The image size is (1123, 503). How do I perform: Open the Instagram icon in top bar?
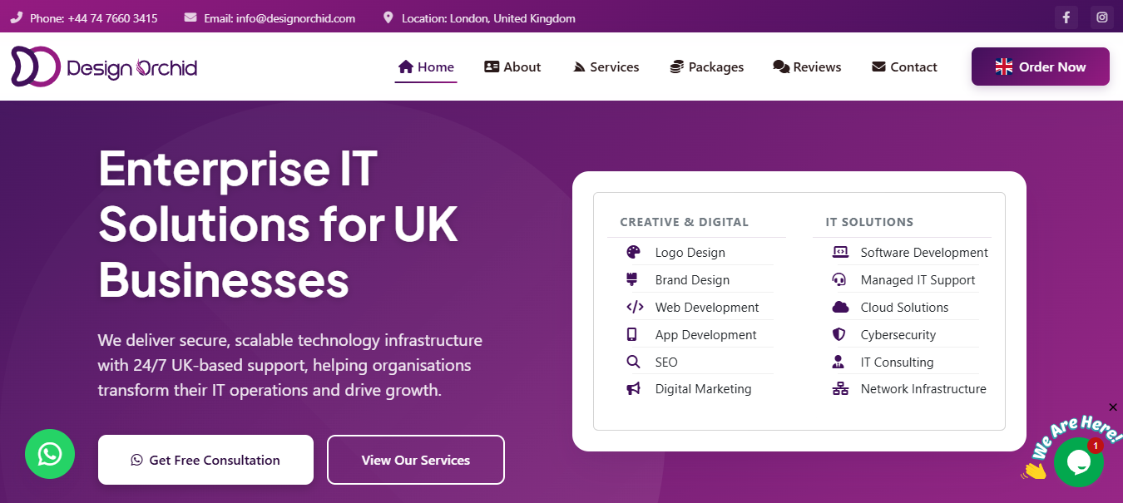point(1102,17)
